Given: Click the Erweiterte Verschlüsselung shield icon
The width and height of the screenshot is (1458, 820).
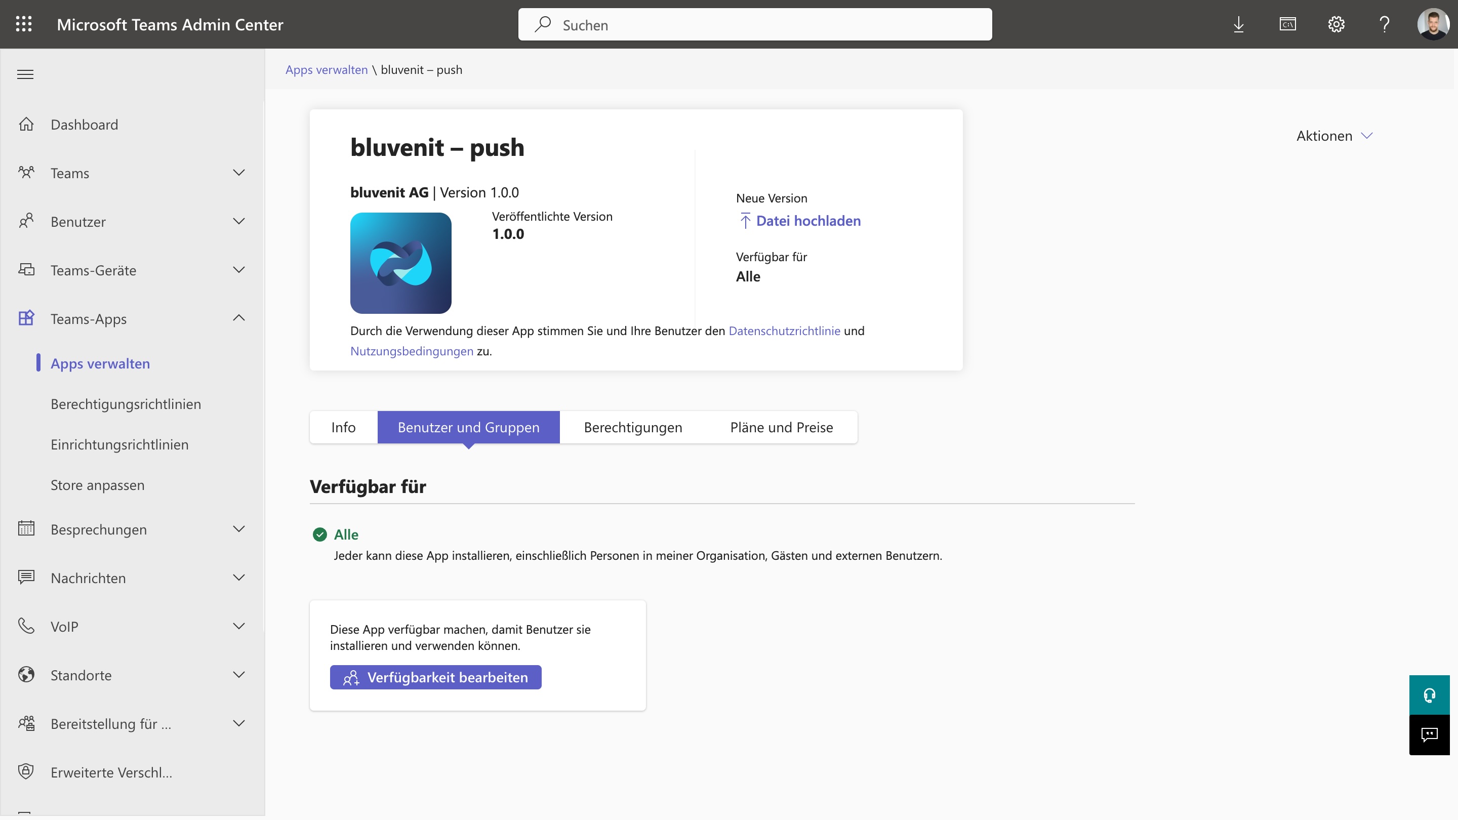Looking at the screenshot, I should click(x=26, y=772).
